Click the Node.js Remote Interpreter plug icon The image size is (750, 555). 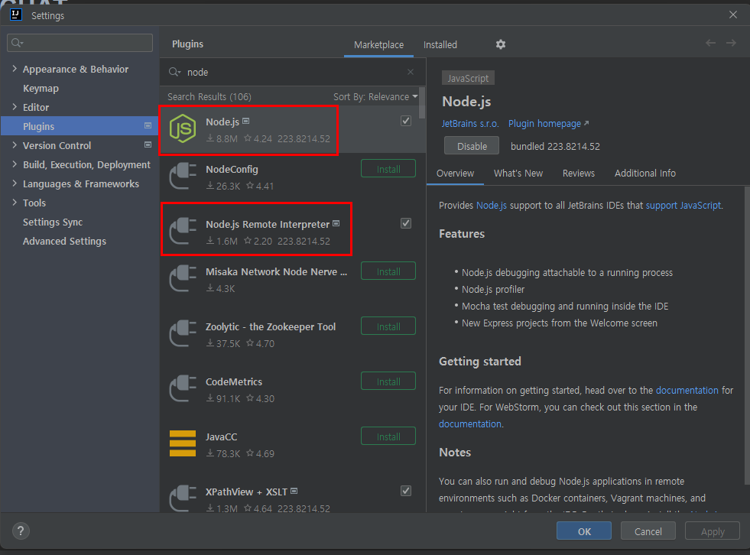pyautogui.click(x=183, y=231)
